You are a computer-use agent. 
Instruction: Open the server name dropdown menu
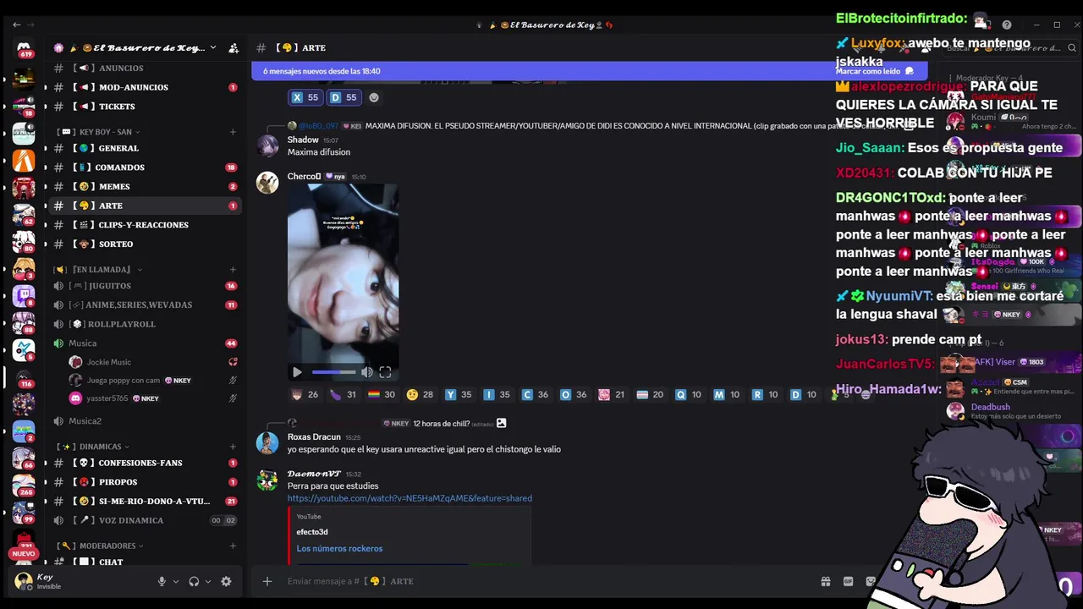click(135, 47)
